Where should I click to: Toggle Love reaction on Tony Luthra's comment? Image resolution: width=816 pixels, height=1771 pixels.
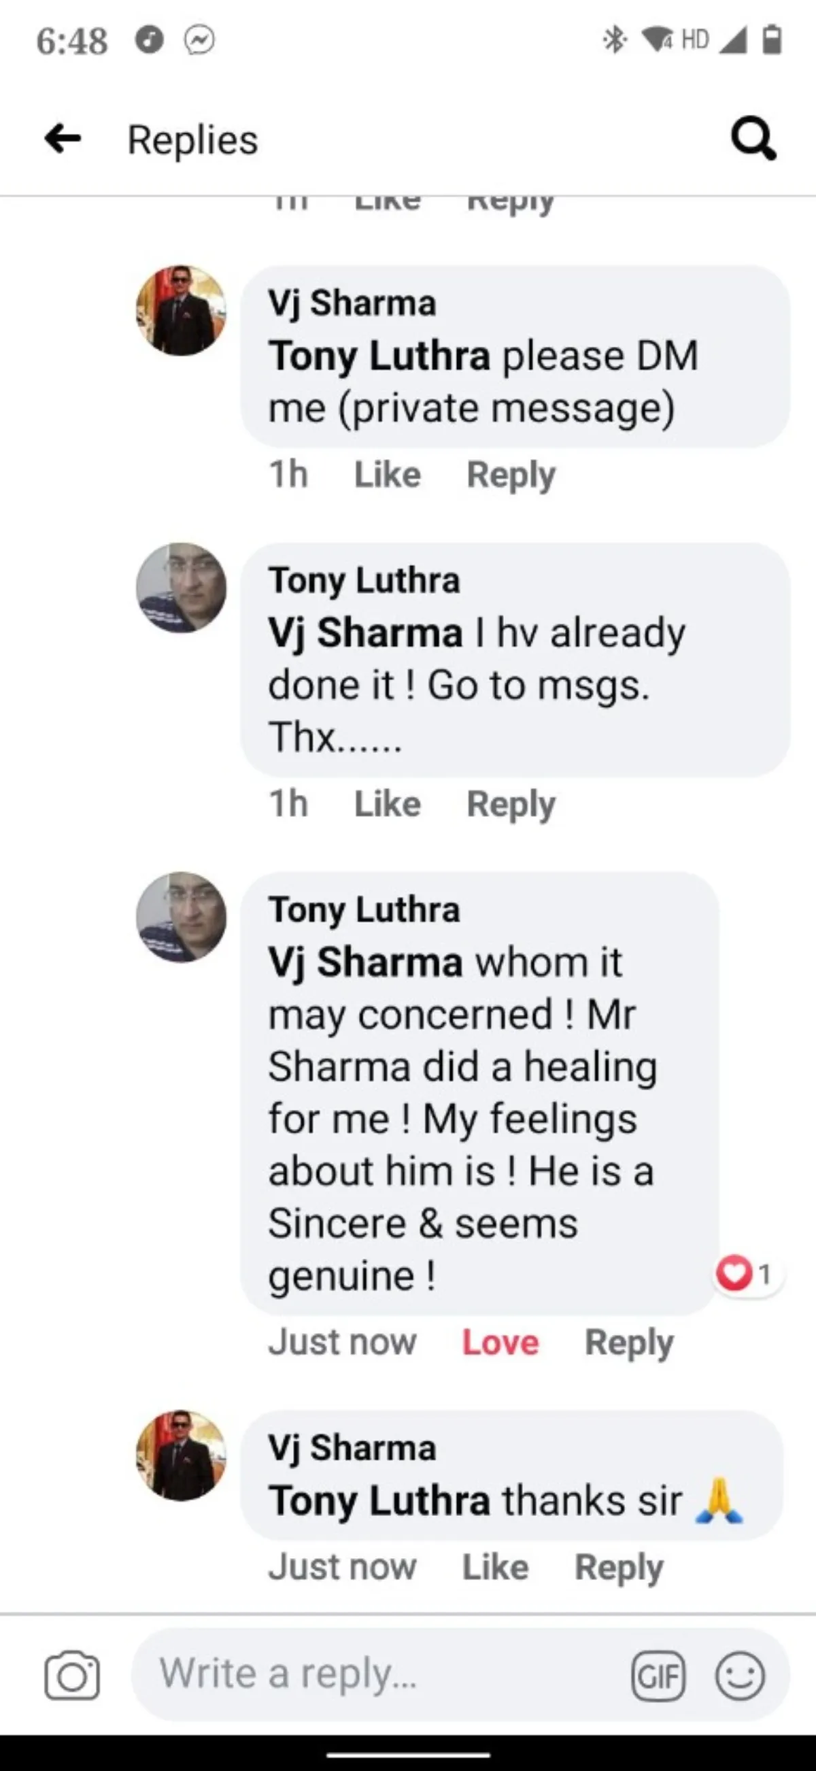pos(500,1341)
